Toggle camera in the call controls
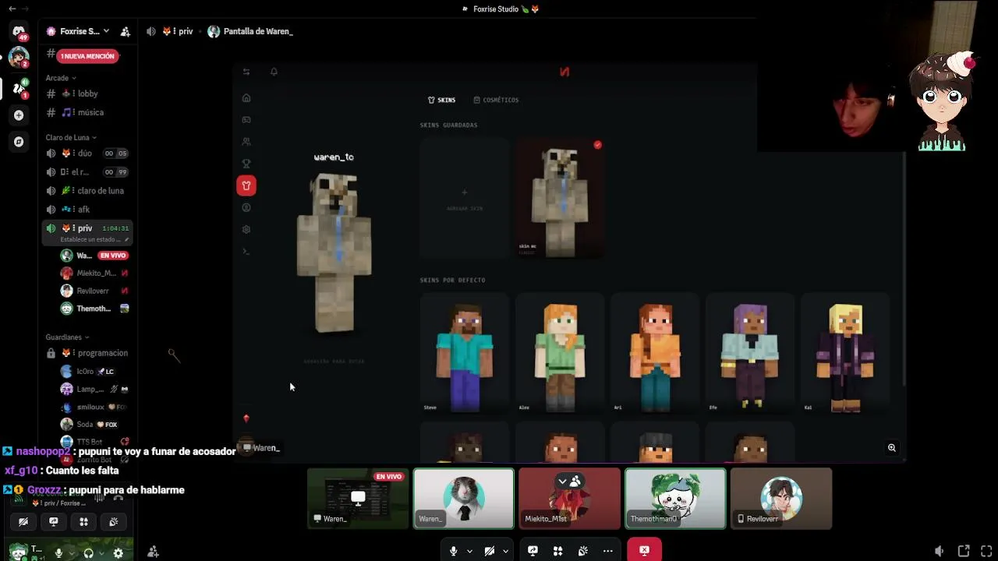Image resolution: width=998 pixels, height=561 pixels. [489, 551]
